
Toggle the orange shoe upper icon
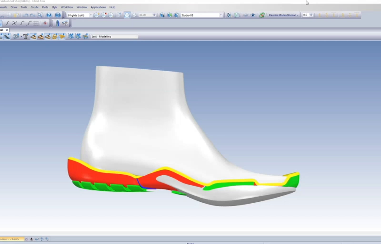click(55, 36)
